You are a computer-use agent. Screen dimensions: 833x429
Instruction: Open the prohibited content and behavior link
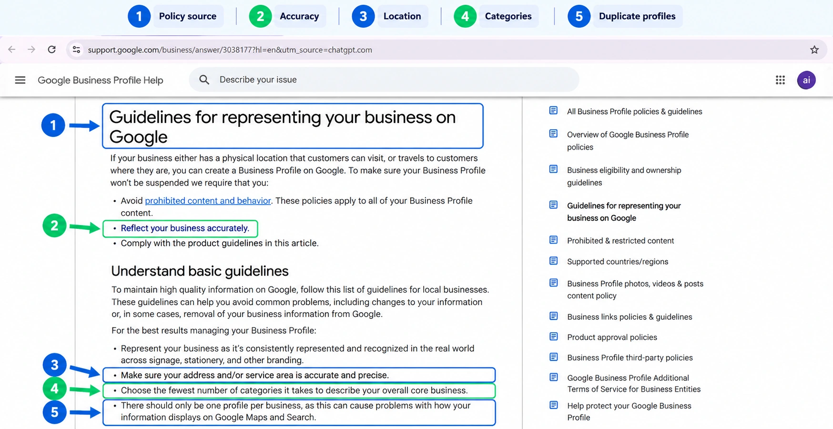pyautogui.click(x=208, y=201)
